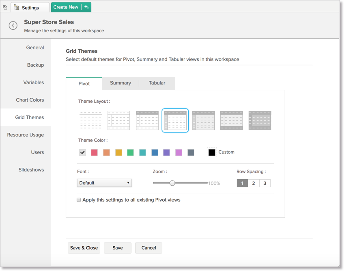This screenshot has width=344, height=271.
Task: Open Chart Colors in the settings sidebar
Action: 30,100
